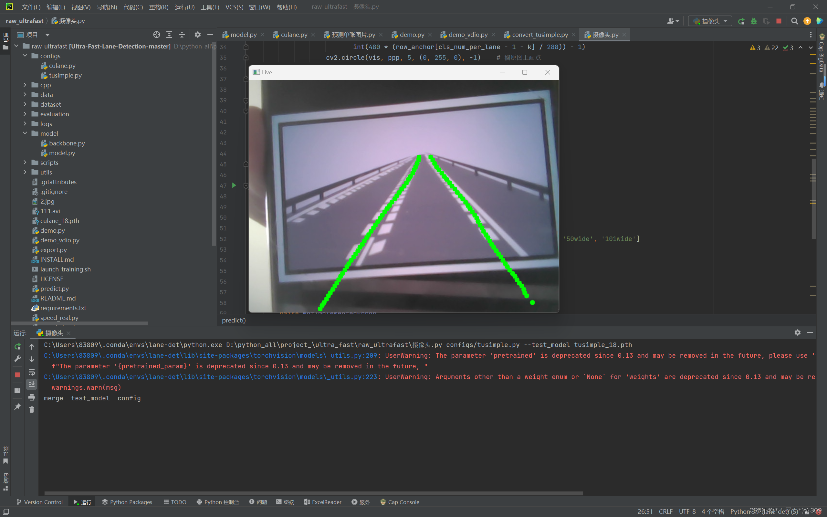Image resolution: width=827 pixels, height=517 pixels.
Task: Open the 摄像头 run configuration dropdown
Action: (726, 21)
